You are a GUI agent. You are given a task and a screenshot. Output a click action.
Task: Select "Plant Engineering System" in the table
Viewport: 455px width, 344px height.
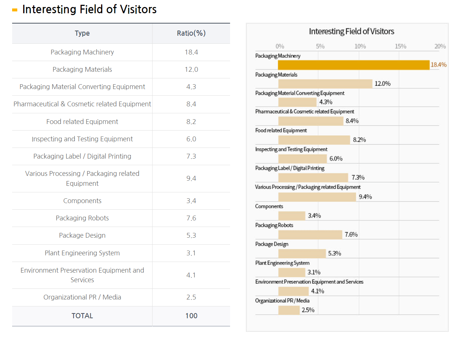82,253
